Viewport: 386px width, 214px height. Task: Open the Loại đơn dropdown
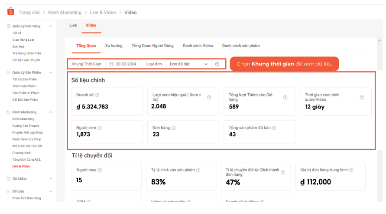189,64
